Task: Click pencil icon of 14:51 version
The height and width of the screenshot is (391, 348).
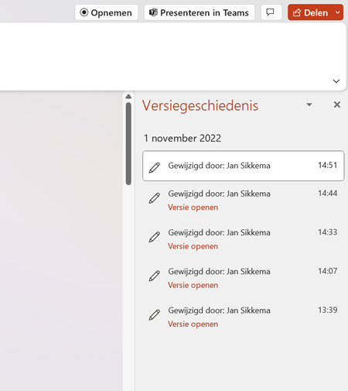Action: [x=155, y=168]
